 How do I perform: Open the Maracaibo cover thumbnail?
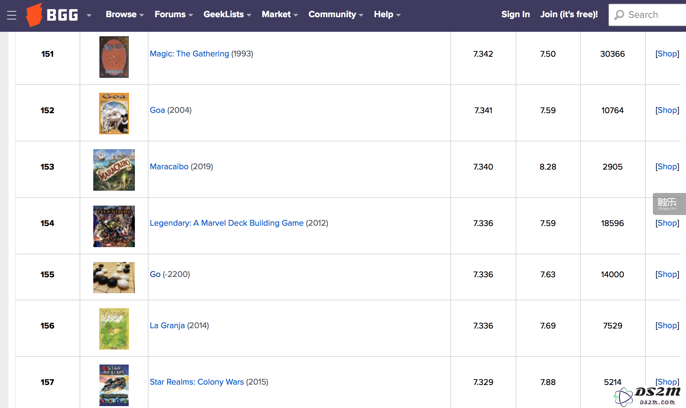click(x=114, y=170)
